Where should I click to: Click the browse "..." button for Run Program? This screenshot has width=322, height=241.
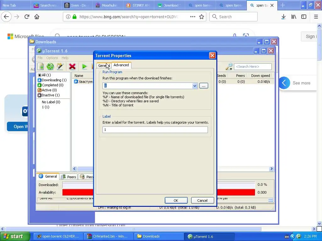click(x=203, y=86)
